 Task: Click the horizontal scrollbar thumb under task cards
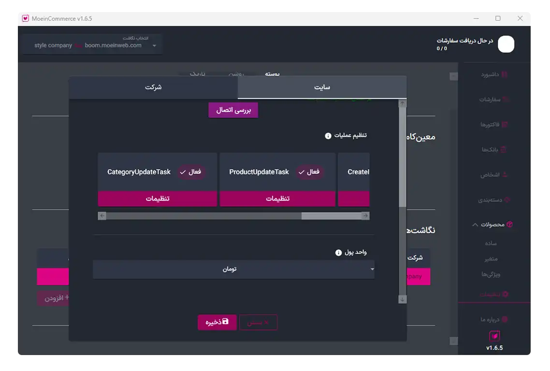click(x=332, y=215)
